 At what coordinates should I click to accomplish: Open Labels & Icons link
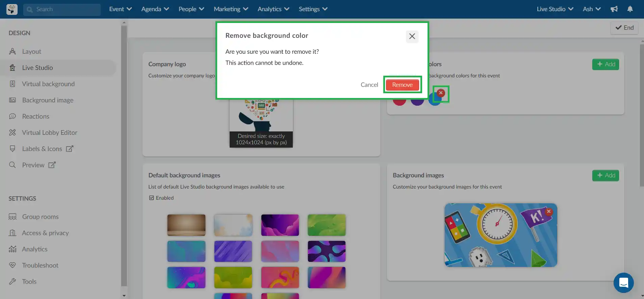tap(42, 149)
